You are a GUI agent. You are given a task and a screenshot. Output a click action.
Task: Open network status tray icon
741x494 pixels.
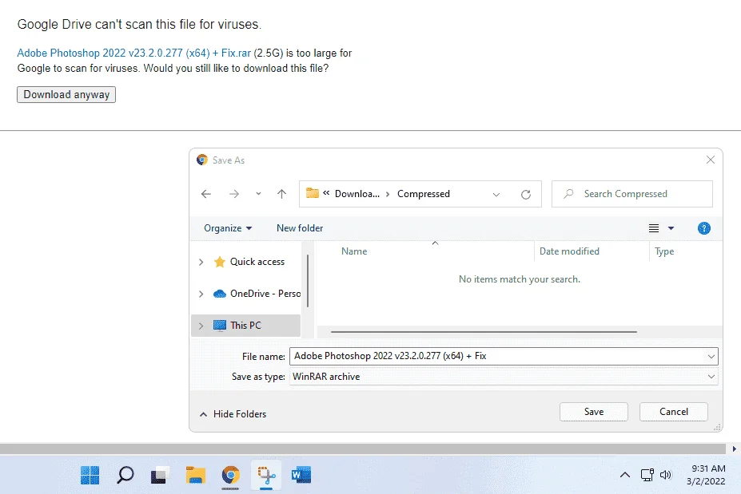[647, 475]
